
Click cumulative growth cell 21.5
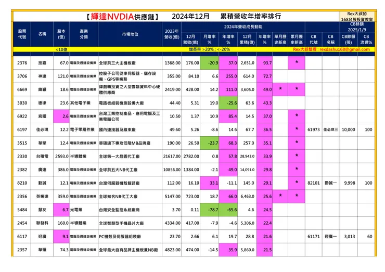[265, 250]
